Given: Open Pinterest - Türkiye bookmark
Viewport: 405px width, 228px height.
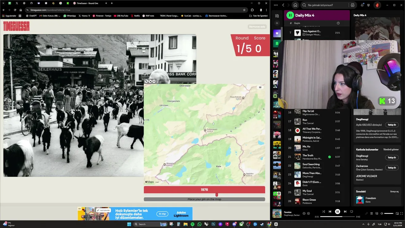Looking at the screenshot, I should coord(102,16).
